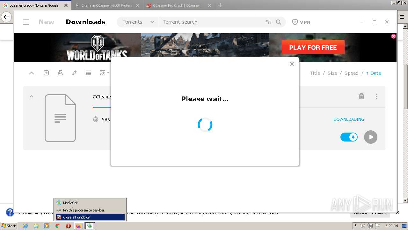This screenshot has width=408, height=230.
Task: Go back in Firefox browser
Action: [x=6, y=17]
